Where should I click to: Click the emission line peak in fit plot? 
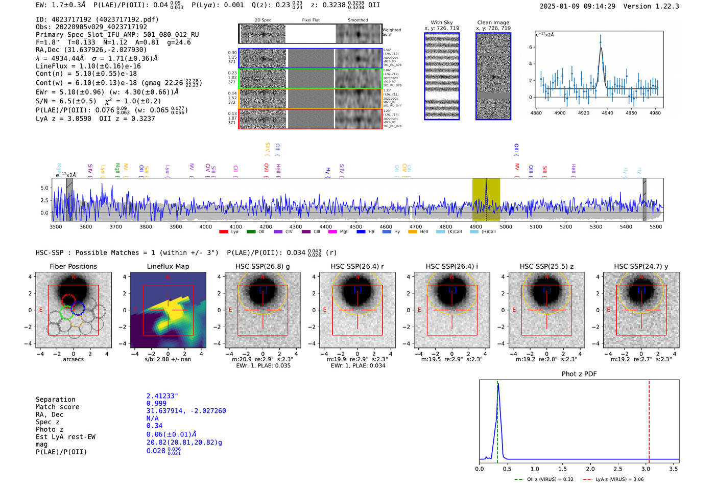tap(600, 42)
